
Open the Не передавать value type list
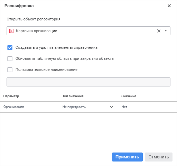(88, 107)
